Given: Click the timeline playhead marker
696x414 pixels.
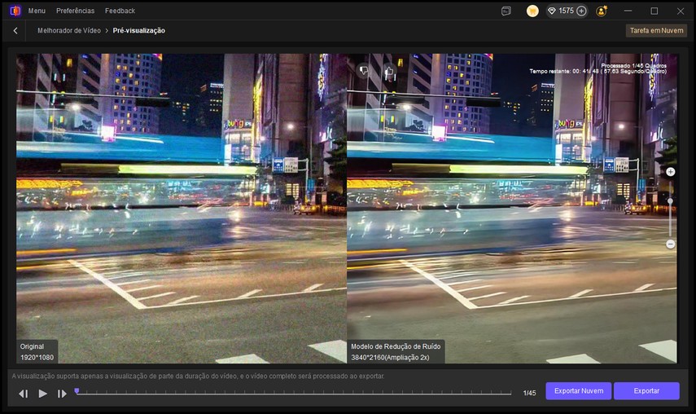Looking at the screenshot, I should [x=77, y=391].
